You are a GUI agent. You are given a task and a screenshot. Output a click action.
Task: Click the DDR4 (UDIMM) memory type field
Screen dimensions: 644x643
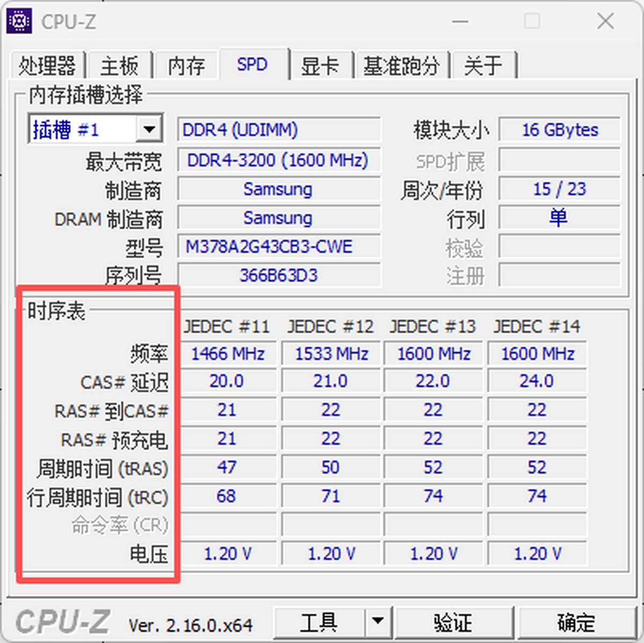point(279,129)
